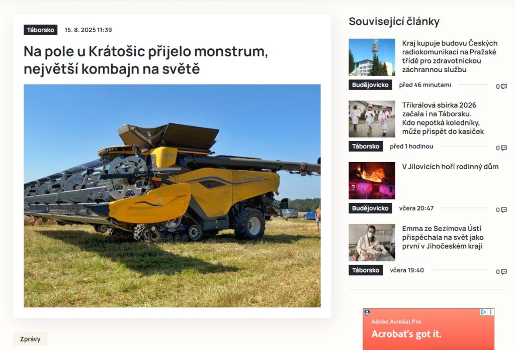Select the Budějovicko tag under radiokomunikací article
Screen dimensions: 515x350
point(370,85)
